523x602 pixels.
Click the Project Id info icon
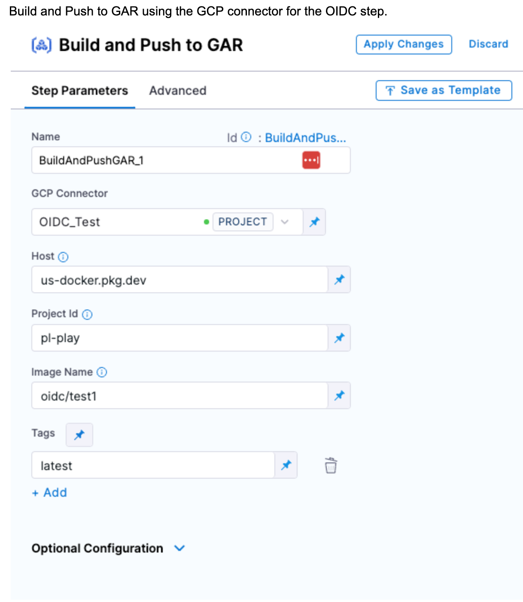coord(87,314)
